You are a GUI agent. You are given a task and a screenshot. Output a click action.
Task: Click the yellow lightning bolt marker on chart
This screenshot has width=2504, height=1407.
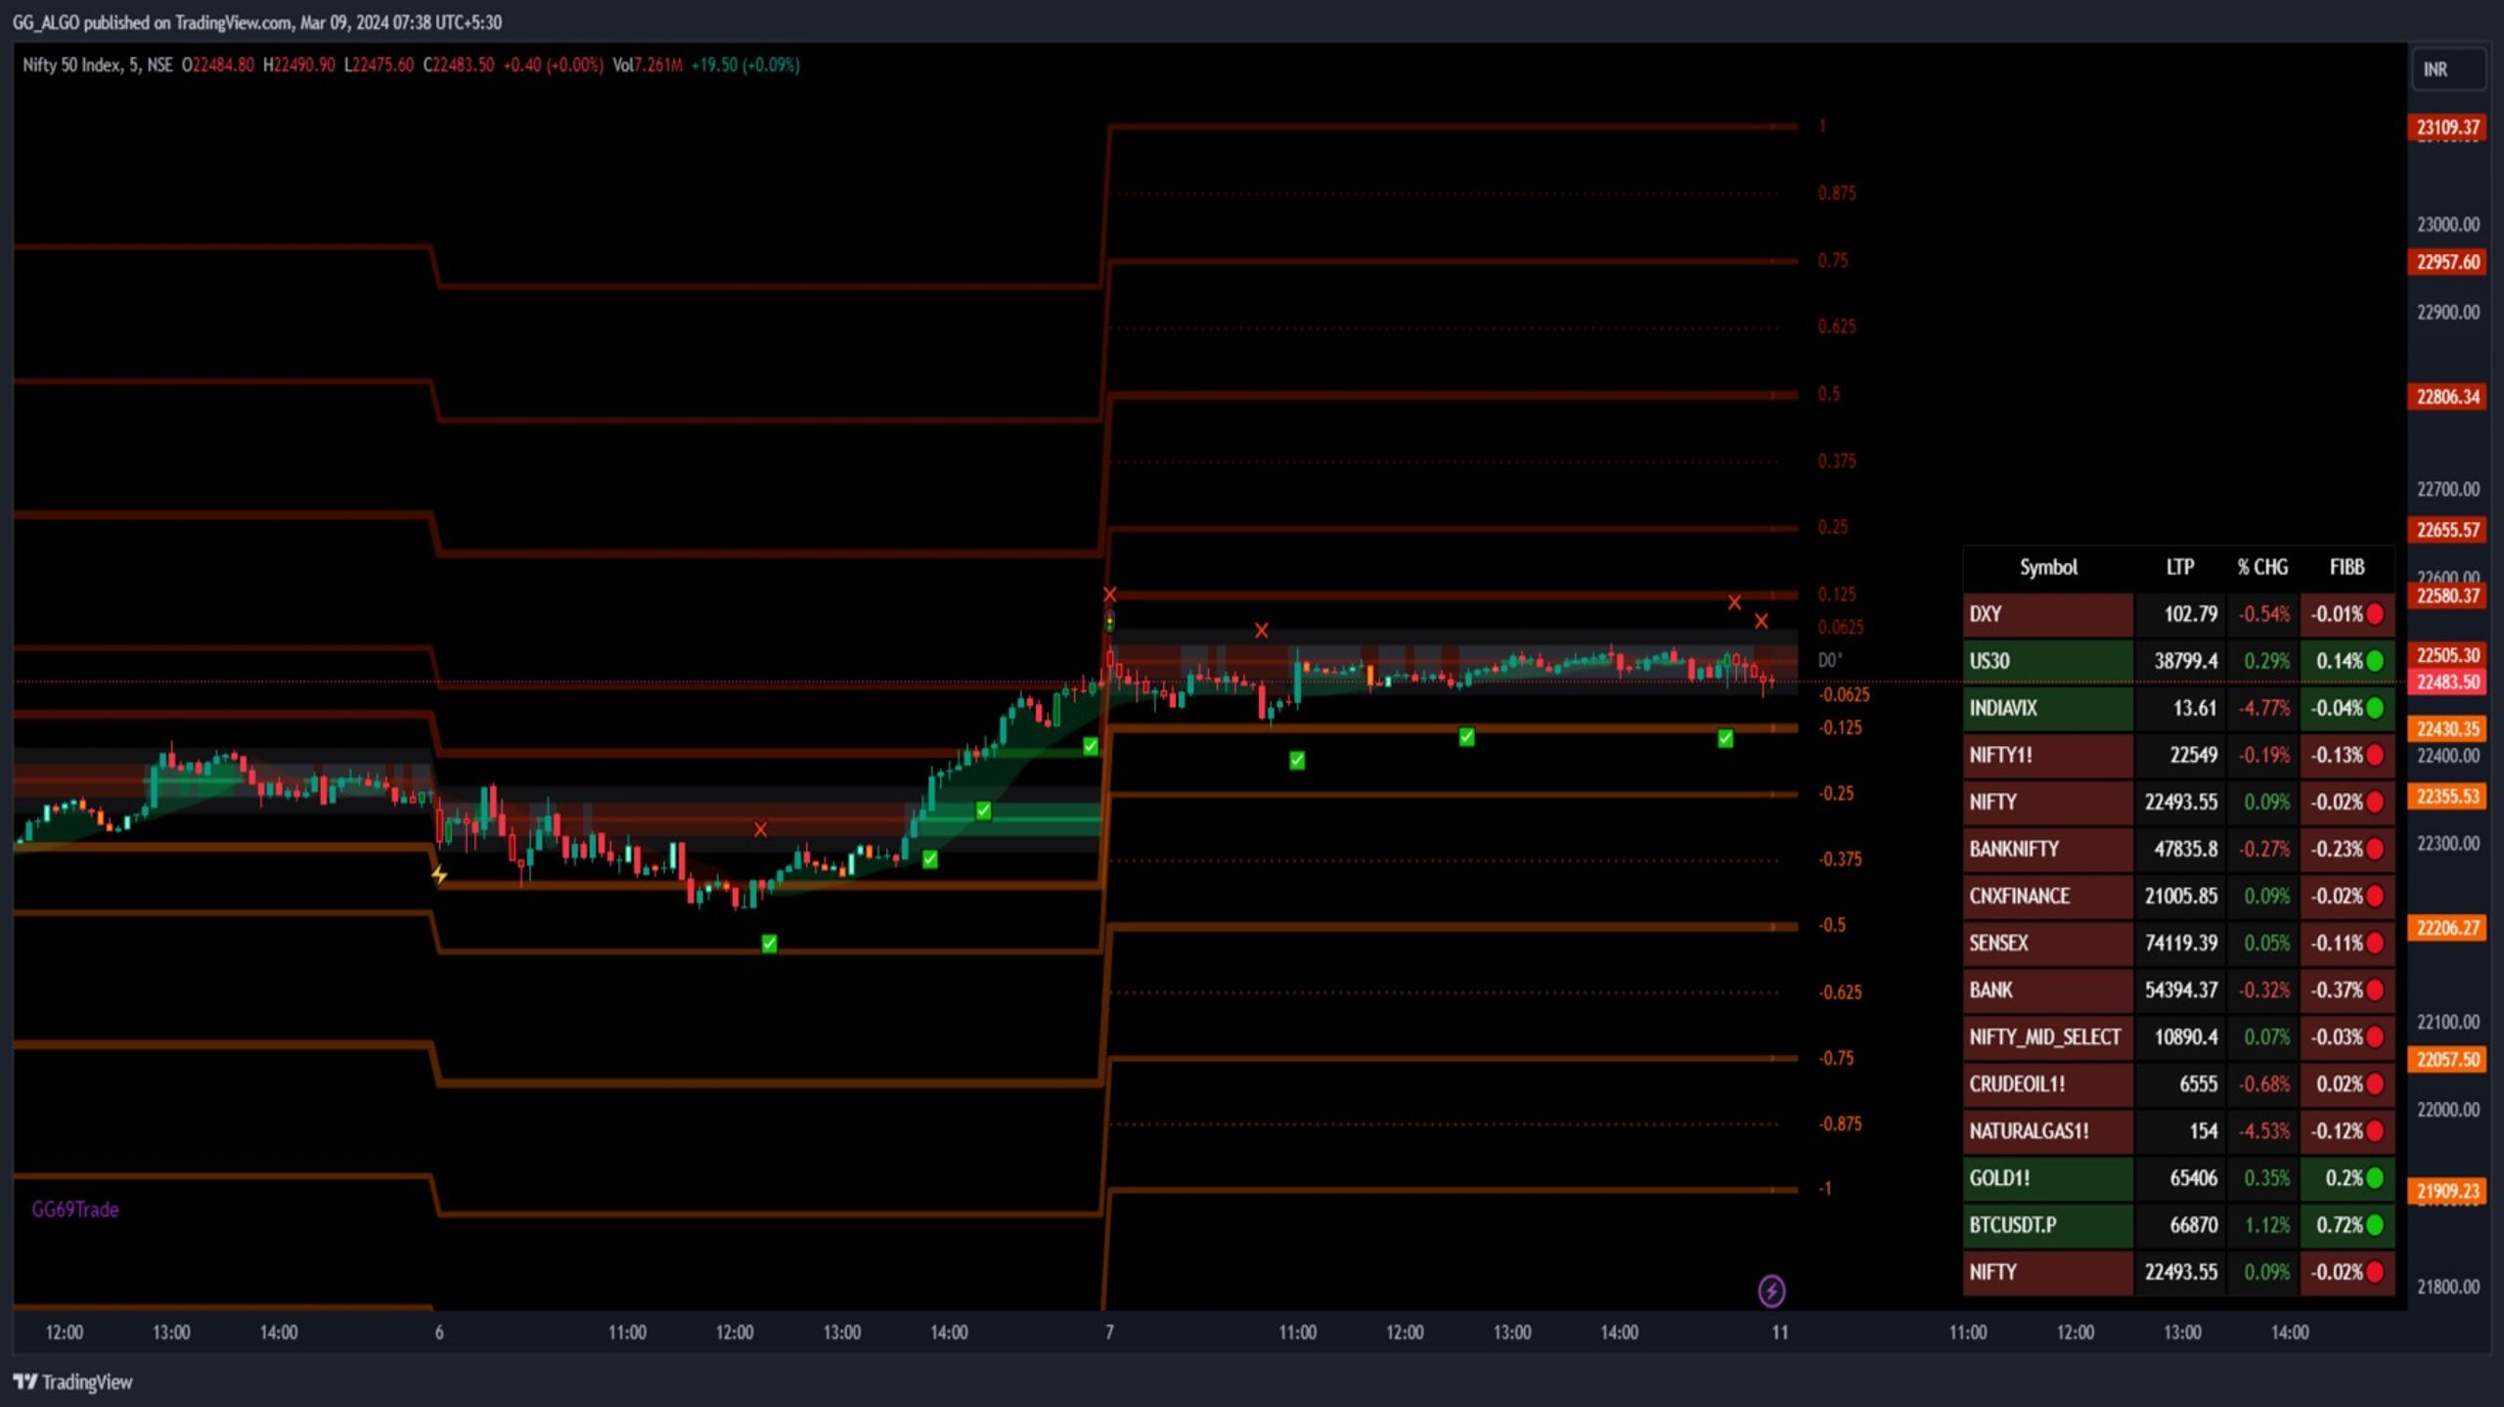click(x=439, y=874)
